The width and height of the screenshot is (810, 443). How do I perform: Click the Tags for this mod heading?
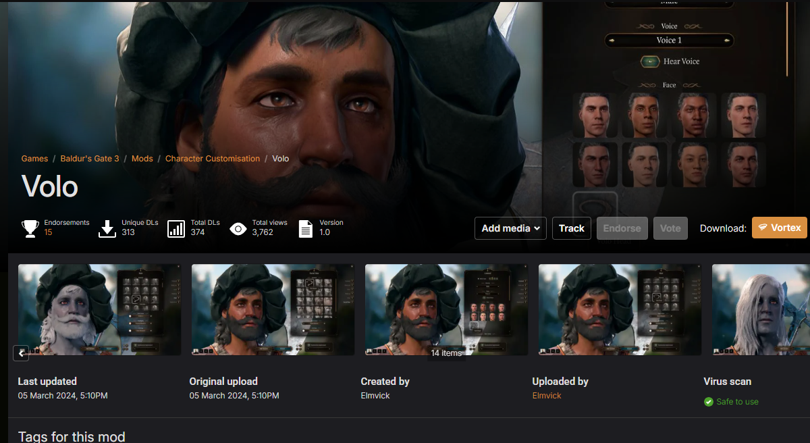(x=72, y=437)
